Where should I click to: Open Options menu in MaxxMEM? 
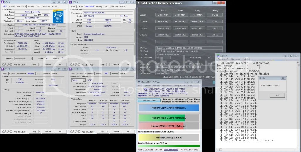pos(147,86)
